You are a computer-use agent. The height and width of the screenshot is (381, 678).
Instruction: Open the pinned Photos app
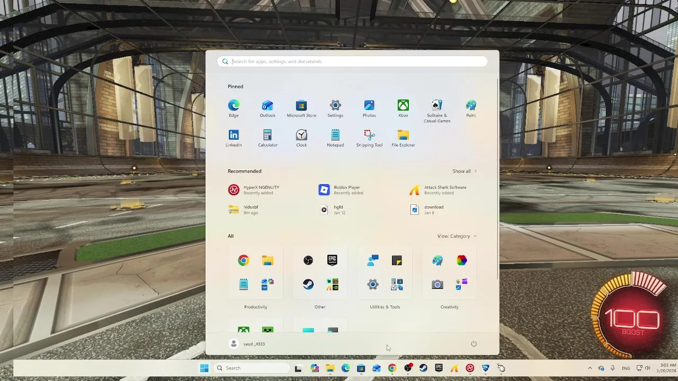(x=369, y=108)
